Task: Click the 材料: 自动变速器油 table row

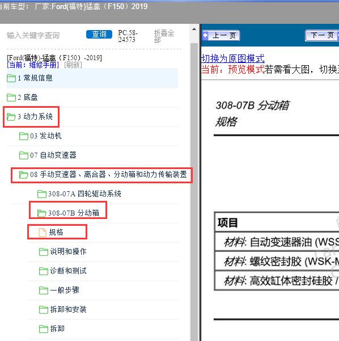Action: click(x=277, y=242)
